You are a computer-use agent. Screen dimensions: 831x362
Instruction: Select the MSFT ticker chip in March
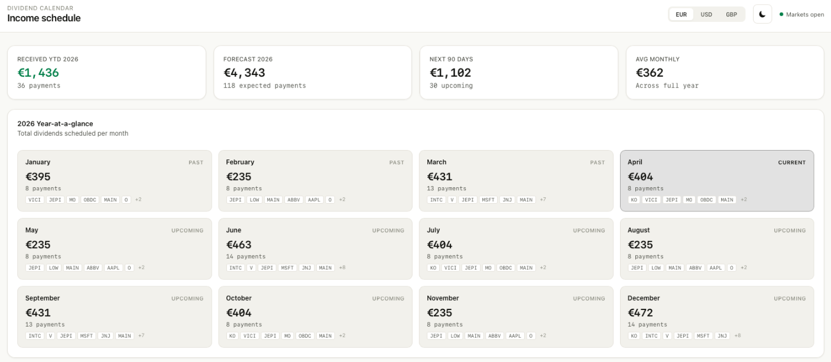[x=488, y=200]
